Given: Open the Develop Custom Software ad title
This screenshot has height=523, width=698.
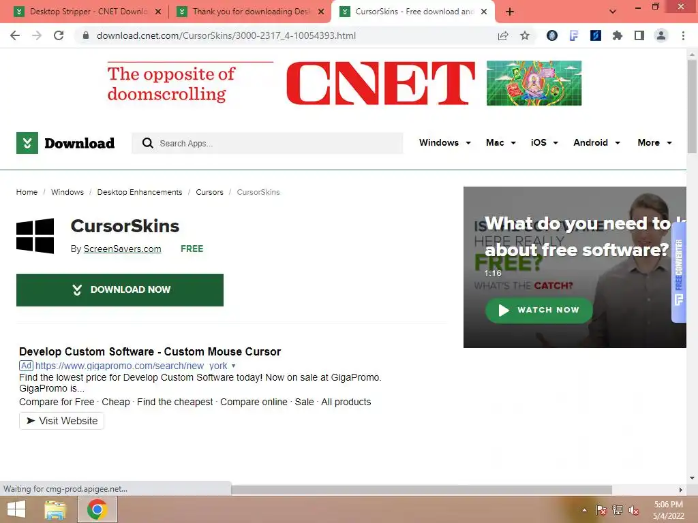Looking at the screenshot, I should [x=150, y=352].
